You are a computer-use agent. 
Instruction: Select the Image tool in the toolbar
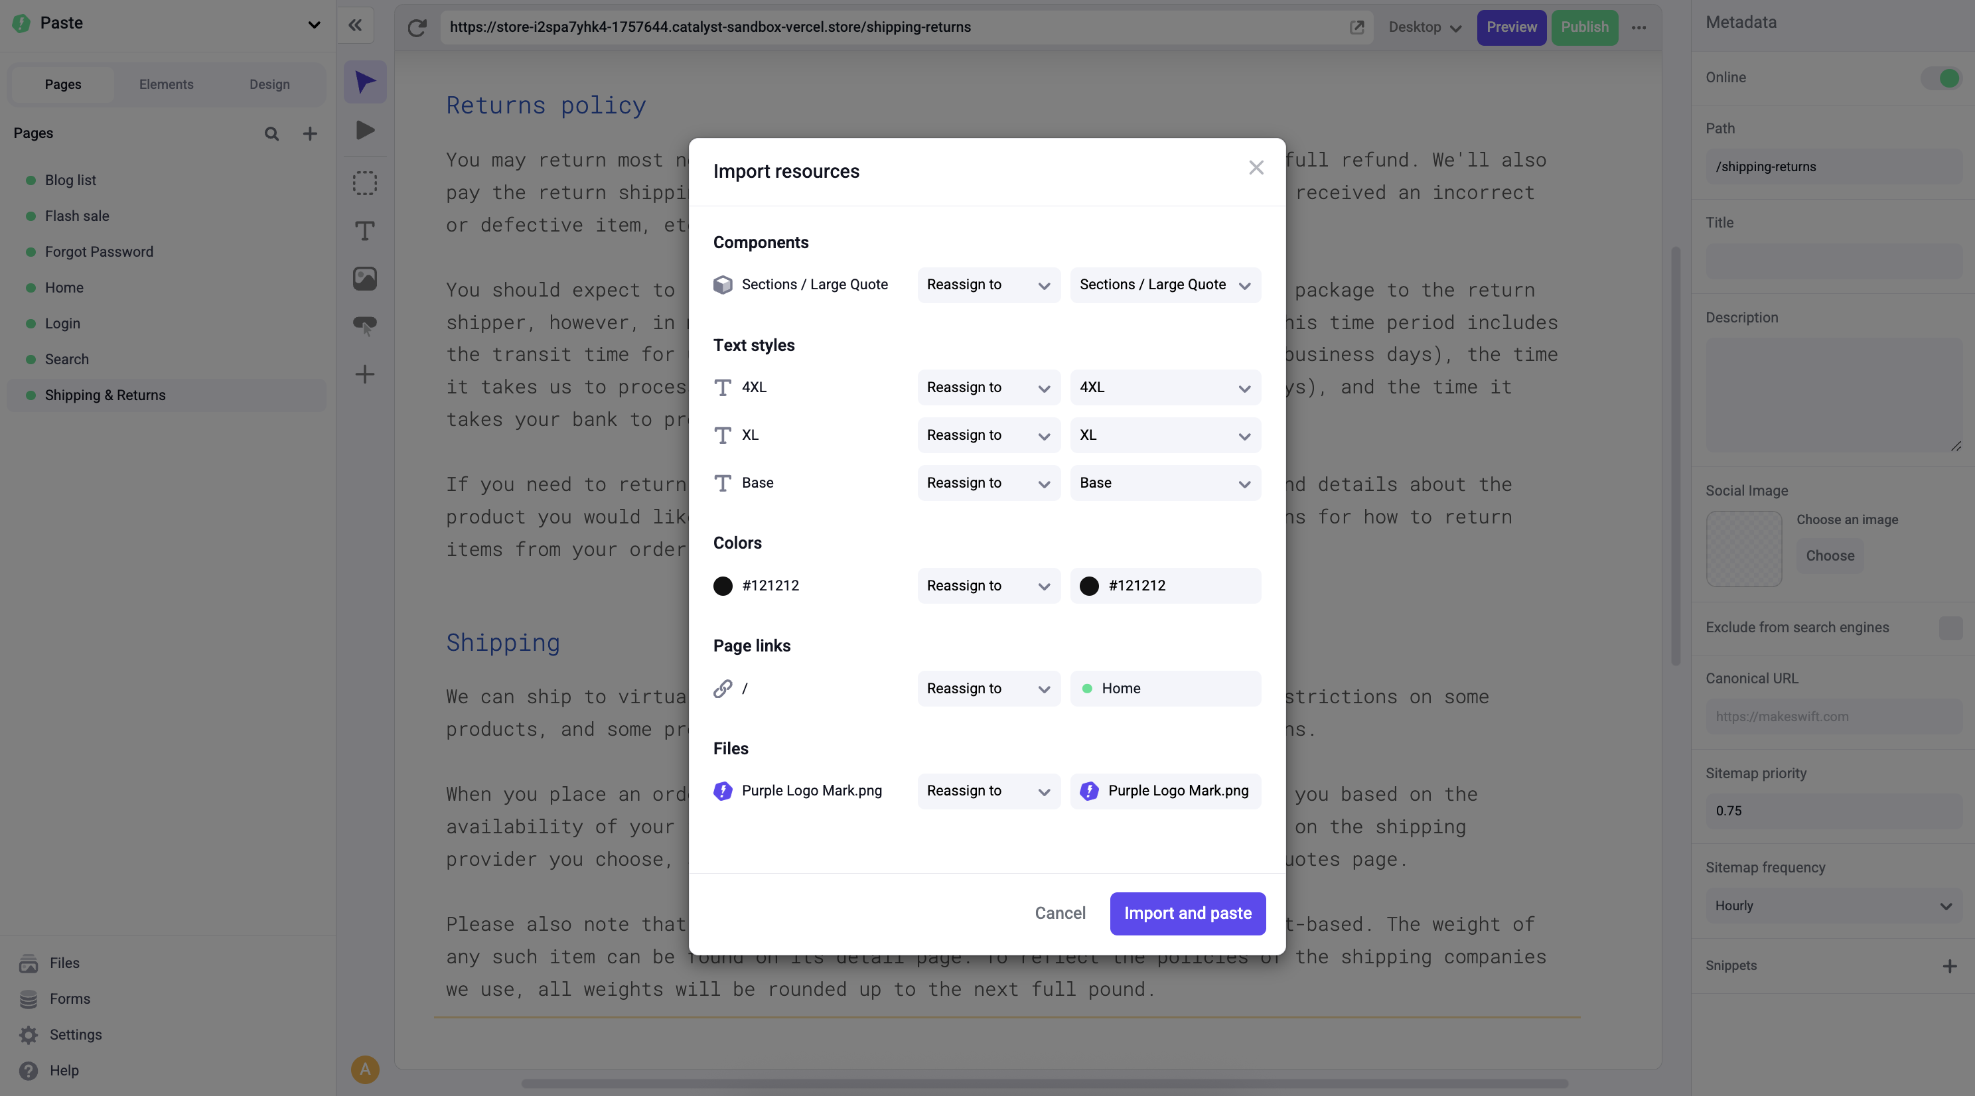(x=364, y=279)
